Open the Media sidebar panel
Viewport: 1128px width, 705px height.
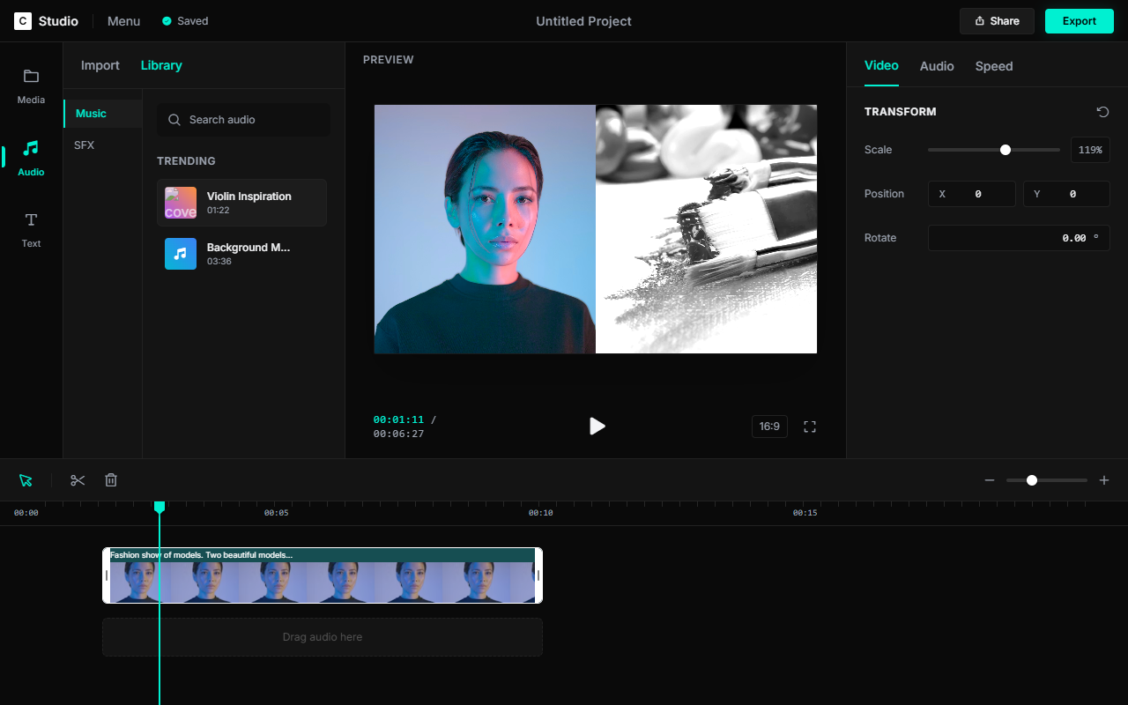31,85
